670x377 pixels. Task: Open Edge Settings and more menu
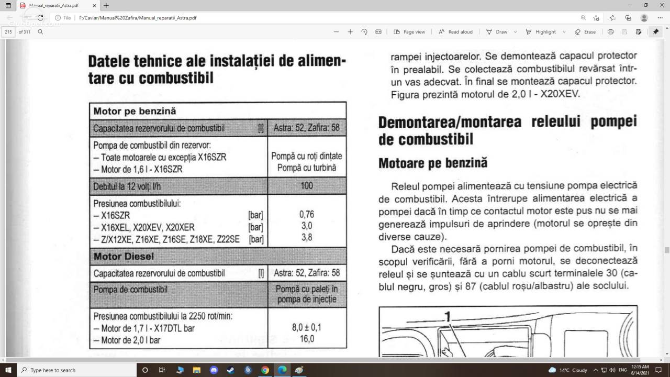pyautogui.click(x=660, y=18)
